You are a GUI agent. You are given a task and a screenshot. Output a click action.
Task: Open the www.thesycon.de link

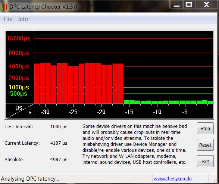(x=173, y=179)
